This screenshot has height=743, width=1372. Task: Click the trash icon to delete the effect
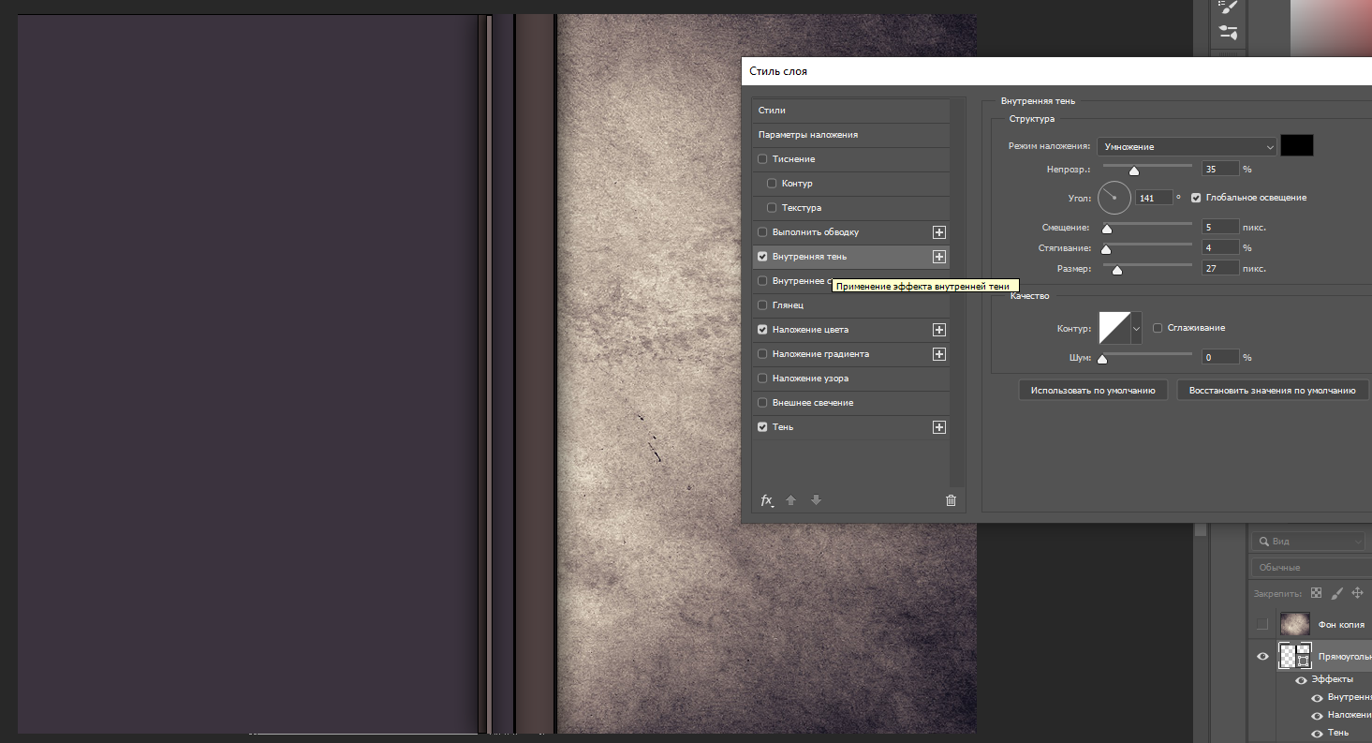point(951,500)
